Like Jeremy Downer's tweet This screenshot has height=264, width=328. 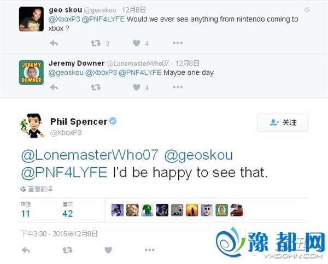(137, 87)
